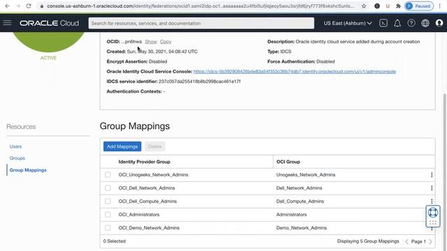447x251 pixels.
Task: Open the browser extensions puzzle icon
Action: 398,6
